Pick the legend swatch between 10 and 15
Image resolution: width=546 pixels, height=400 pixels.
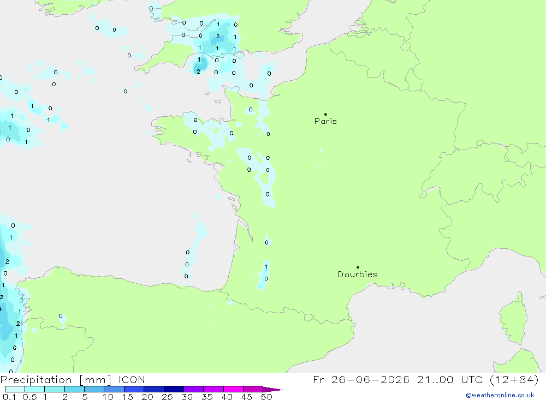[114, 389]
